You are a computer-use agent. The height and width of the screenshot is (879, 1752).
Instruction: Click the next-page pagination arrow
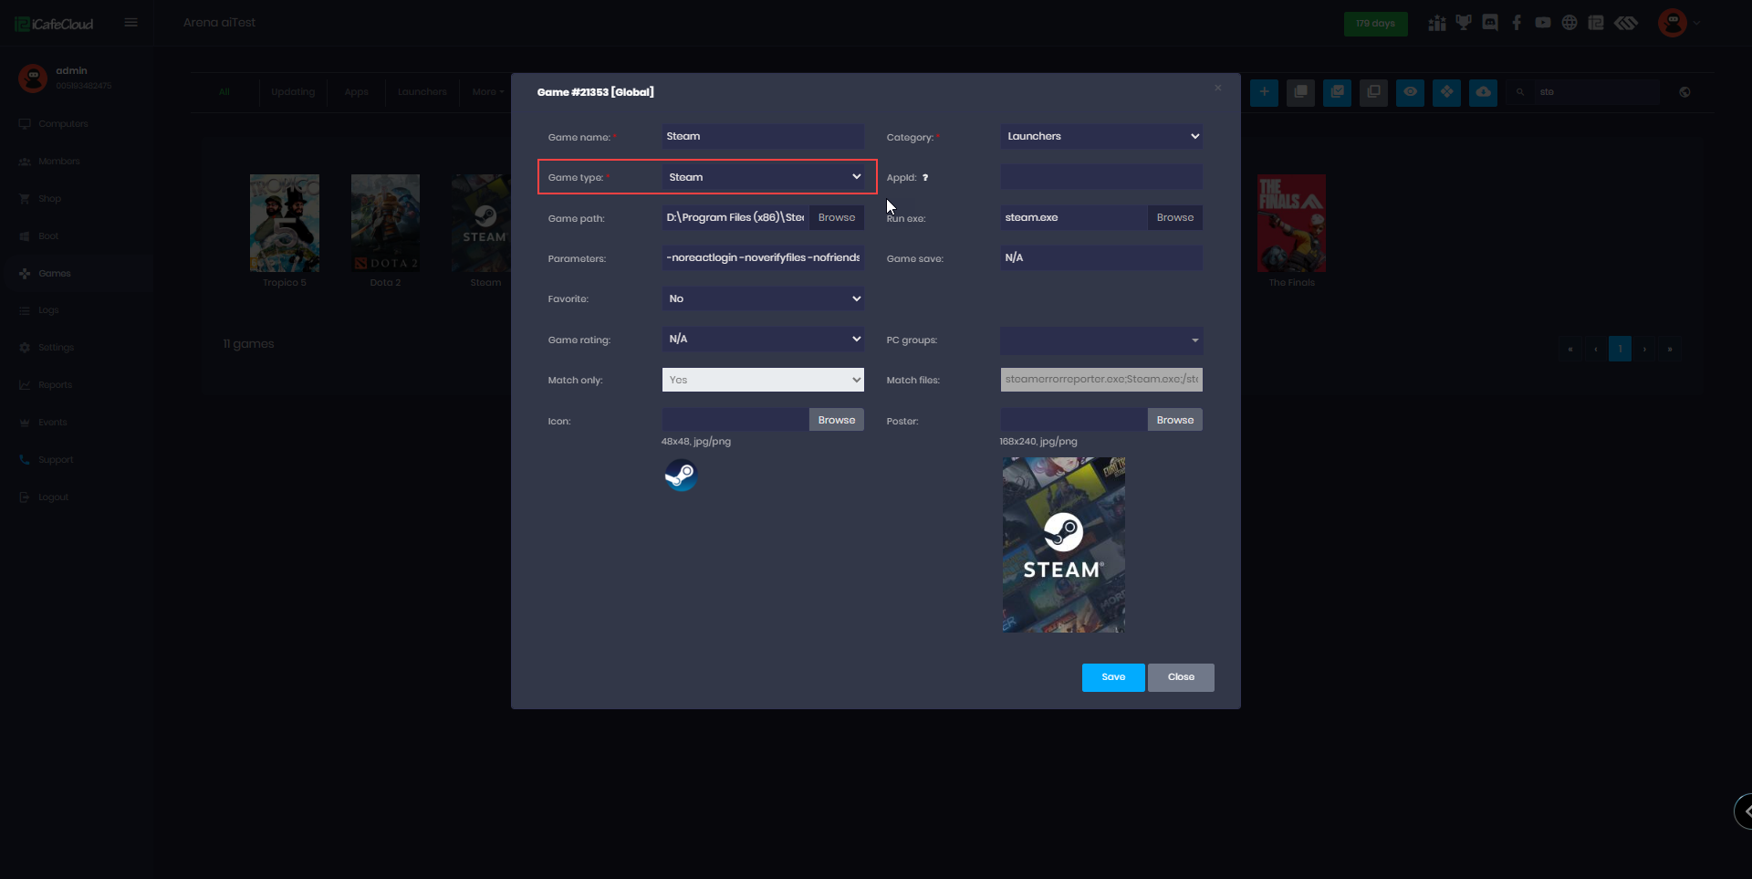click(x=1644, y=349)
